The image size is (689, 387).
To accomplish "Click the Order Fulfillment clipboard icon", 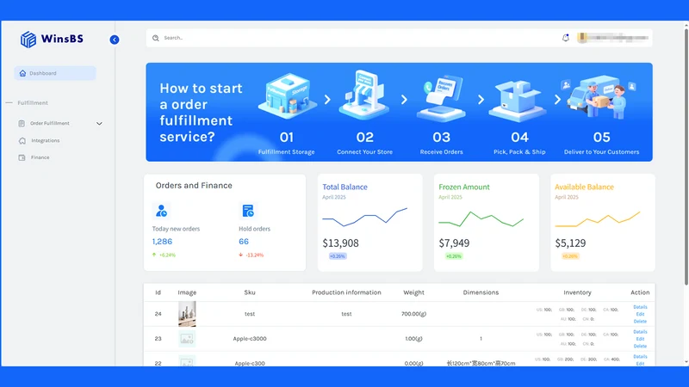I will pos(22,123).
